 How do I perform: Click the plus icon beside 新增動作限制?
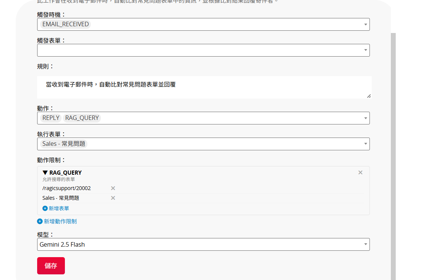tap(40, 222)
